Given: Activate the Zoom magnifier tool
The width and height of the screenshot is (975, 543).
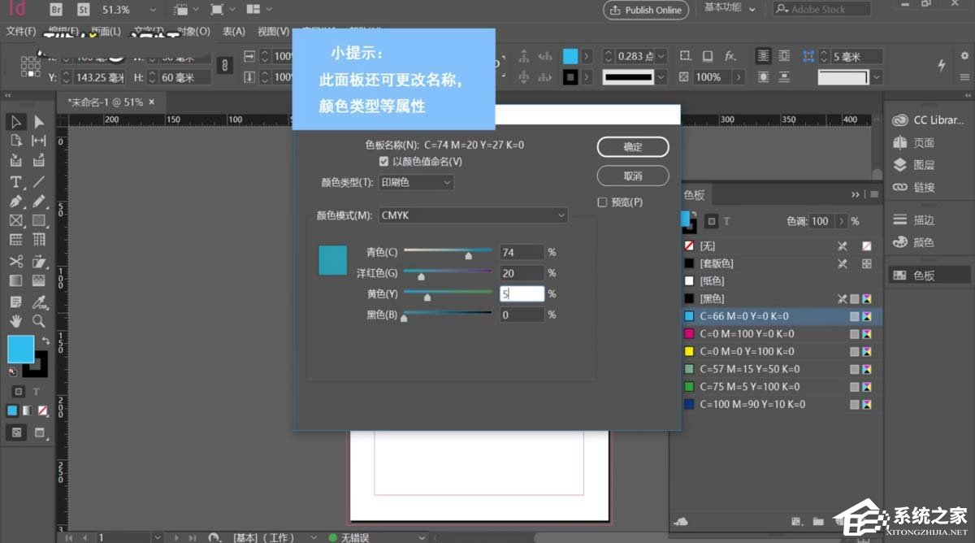Looking at the screenshot, I should coord(38,321).
